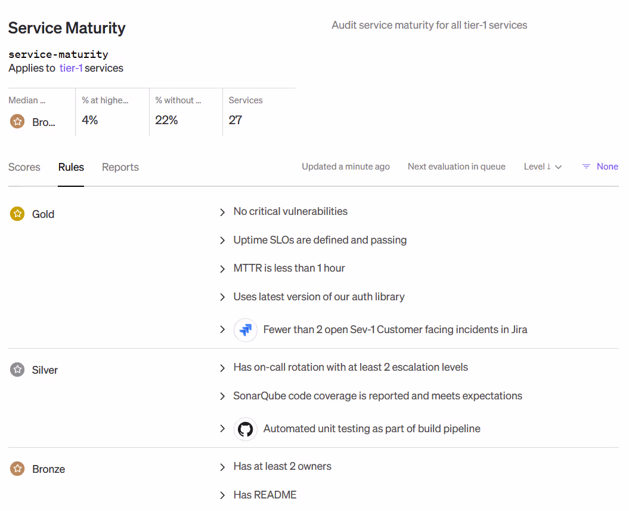
Task: Open the Level sort dropdown
Action: click(x=543, y=167)
